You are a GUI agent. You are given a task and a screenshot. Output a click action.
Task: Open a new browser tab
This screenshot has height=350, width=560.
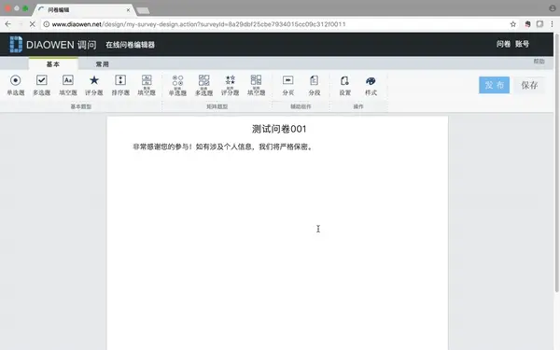coord(143,10)
